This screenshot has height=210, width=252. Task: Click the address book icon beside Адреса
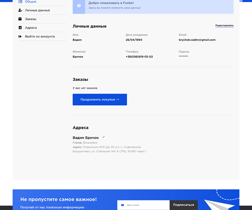click(x=20, y=28)
